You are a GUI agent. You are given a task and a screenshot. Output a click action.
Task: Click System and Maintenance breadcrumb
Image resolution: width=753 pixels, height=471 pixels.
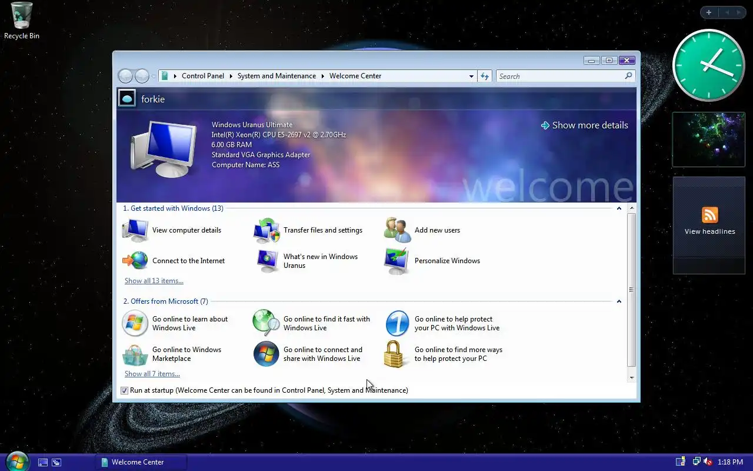click(x=276, y=76)
